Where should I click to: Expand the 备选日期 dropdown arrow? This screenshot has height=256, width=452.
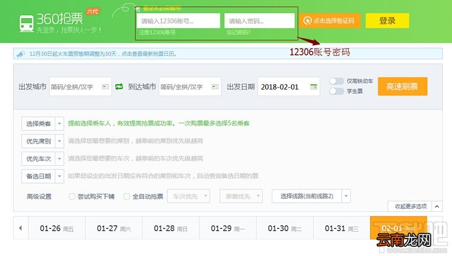[x=59, y=176]
